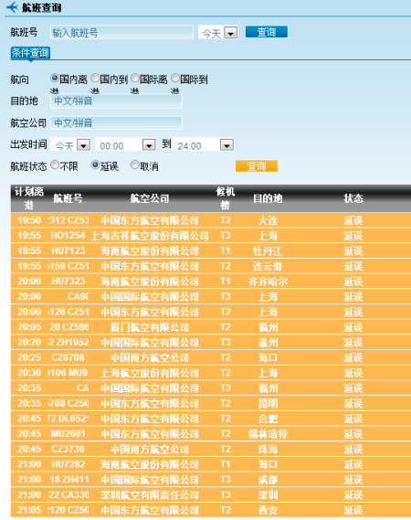Switch to the 条件查询 tab

30,53
